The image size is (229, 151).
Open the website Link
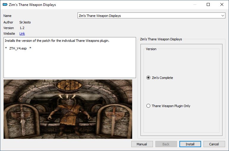click(x=22, y=34)
